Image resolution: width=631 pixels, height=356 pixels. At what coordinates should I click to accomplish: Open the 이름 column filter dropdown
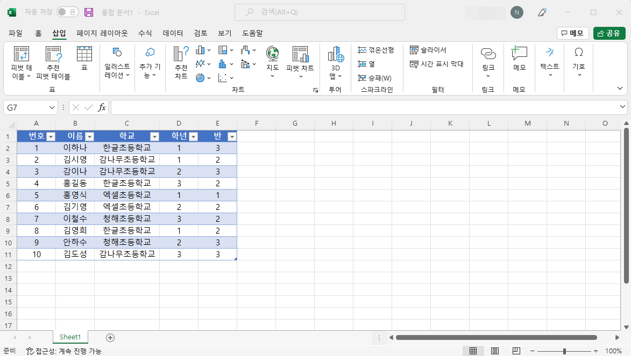pos(89,136)
